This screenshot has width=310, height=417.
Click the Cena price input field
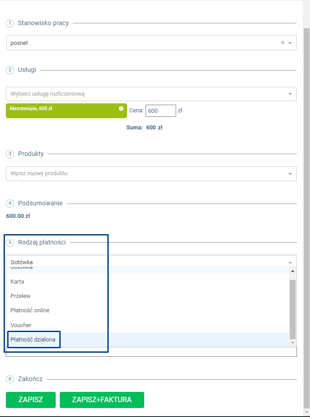[160, 111]
